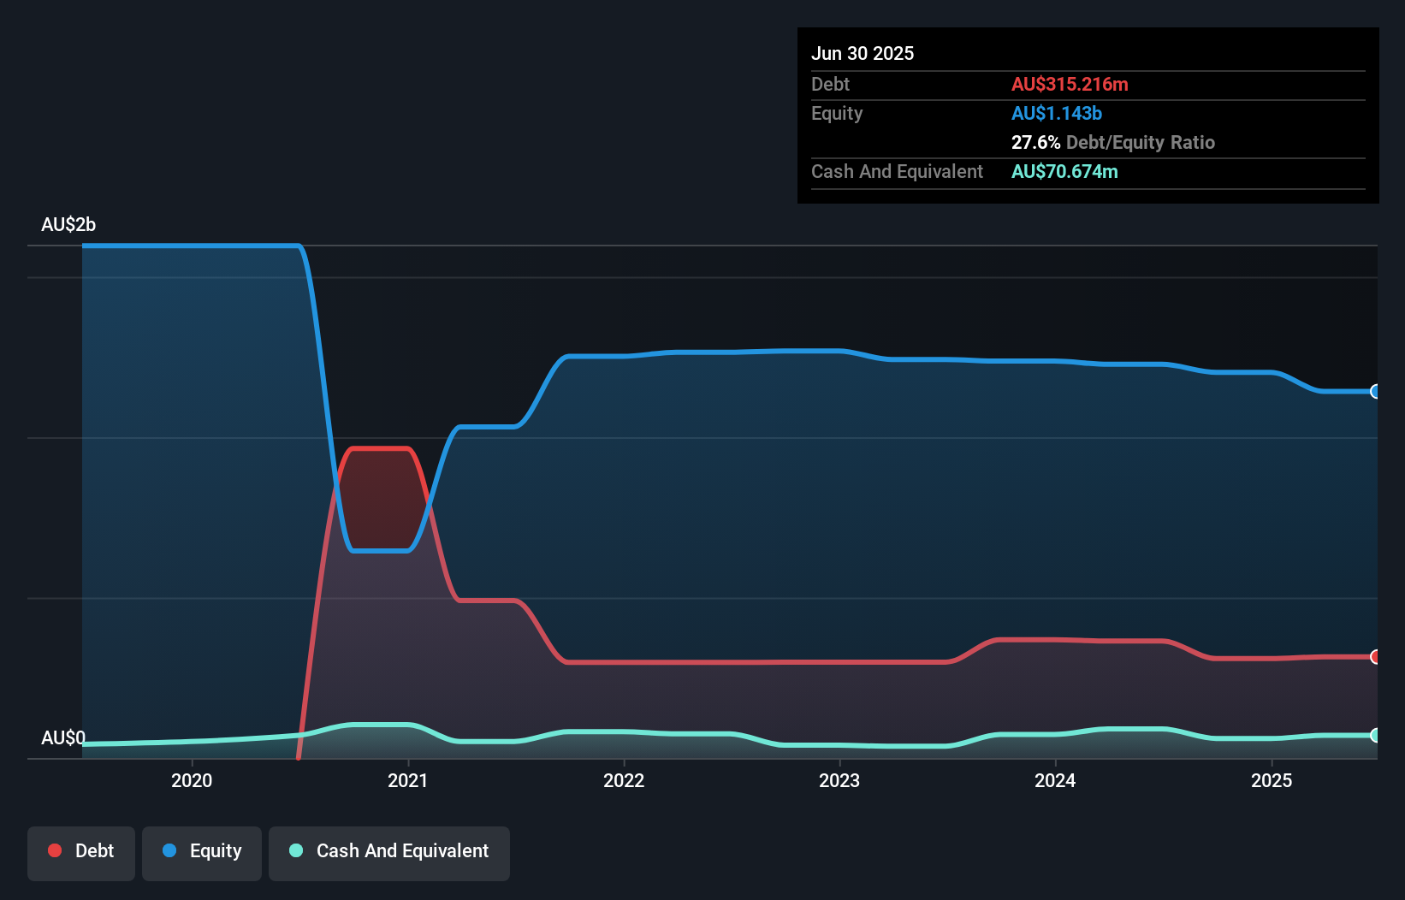Click the AU$2b axis label
Image resolution: width=1405 pixels, height=900 pixels.
tap(68, 224)
